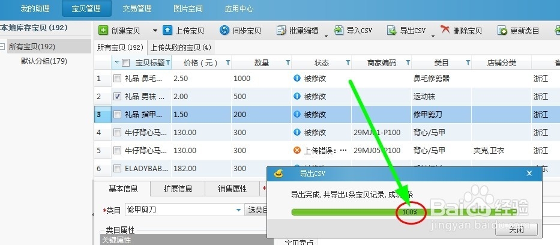Click the 导出CSV export icon
Image resolution: width=560 pixels, height=245 pixels.
point(392,31)
